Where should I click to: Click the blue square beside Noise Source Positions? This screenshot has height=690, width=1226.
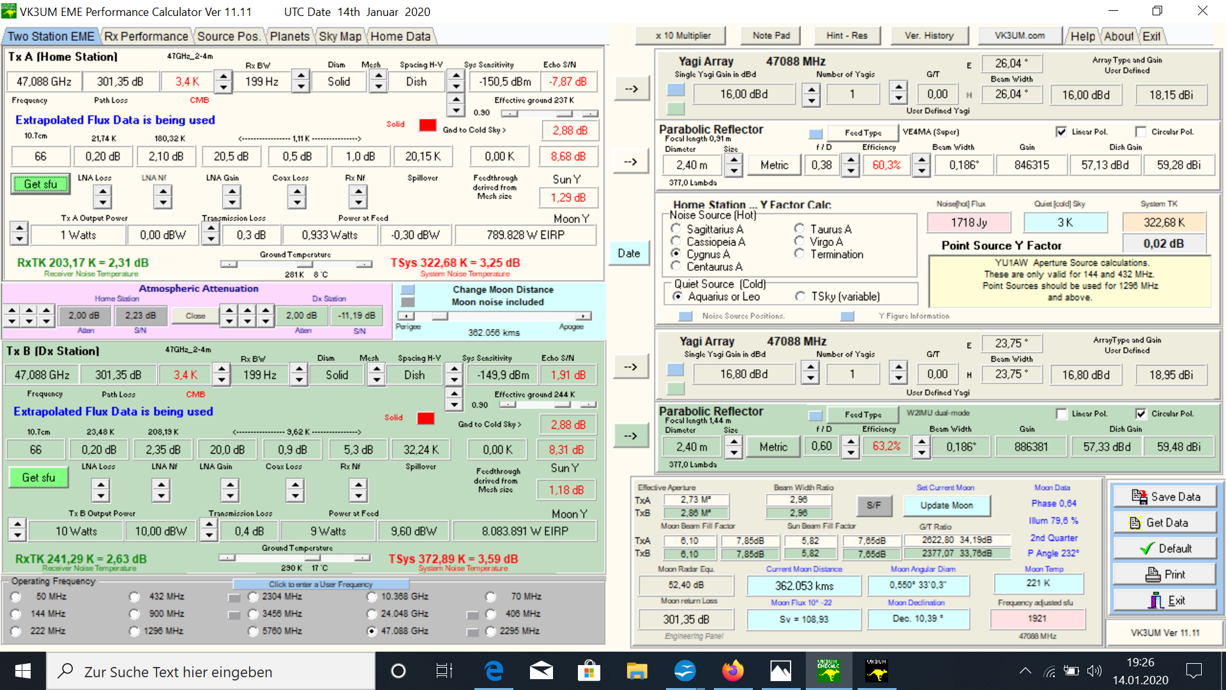685,316
